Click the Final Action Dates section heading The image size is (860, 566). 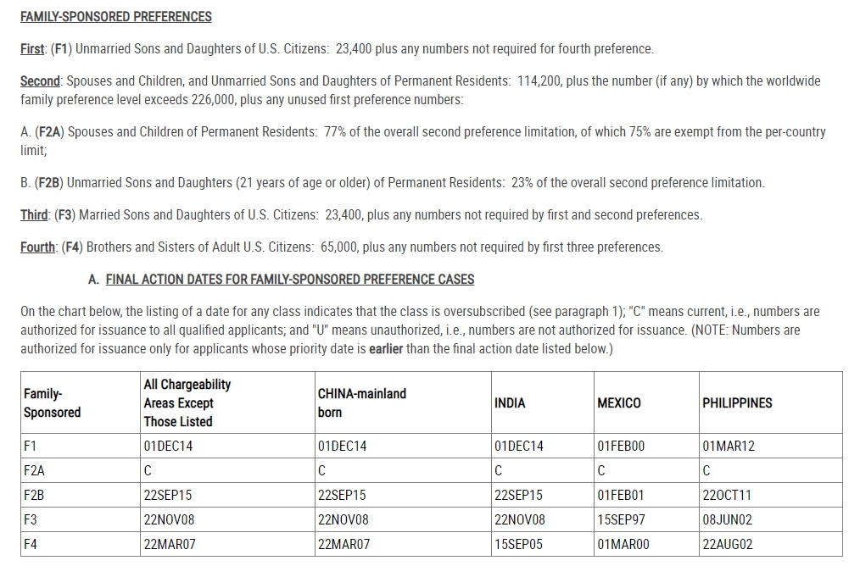coord(289,280)
